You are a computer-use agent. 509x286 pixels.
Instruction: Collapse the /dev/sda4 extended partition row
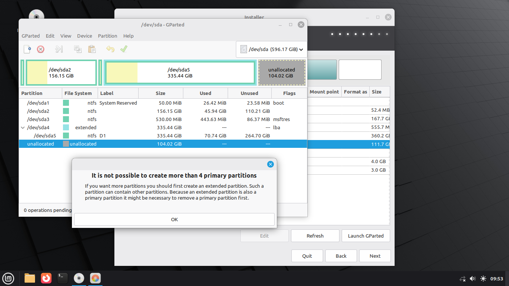(23, 127)
